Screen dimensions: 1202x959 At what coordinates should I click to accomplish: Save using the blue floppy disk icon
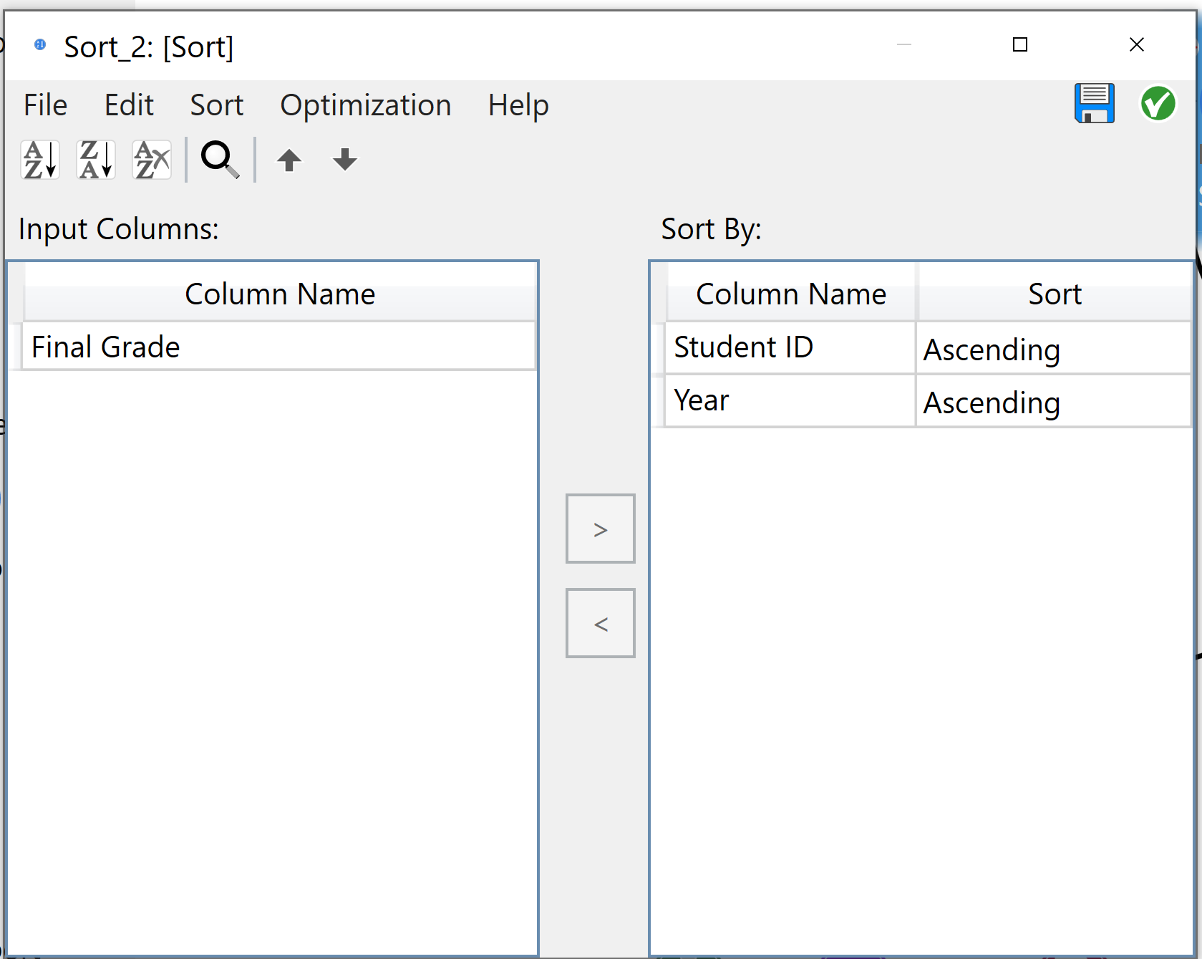[1094, 104]
